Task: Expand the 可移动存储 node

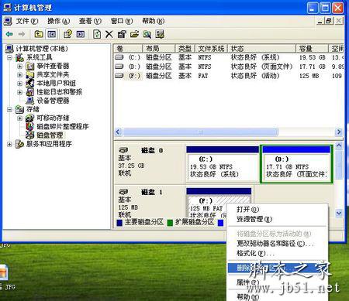Action: tap(20, 118)
